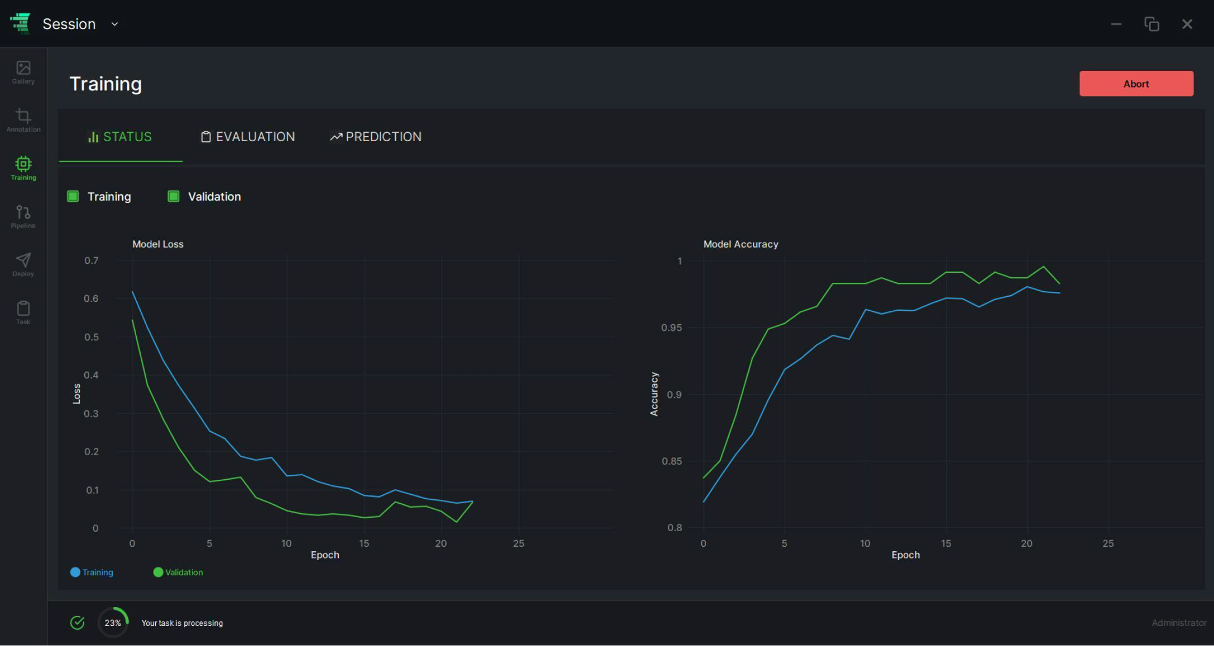Click the Deploy paper plane icon
Screen dimensions: 1214x646
coord(23,264)
